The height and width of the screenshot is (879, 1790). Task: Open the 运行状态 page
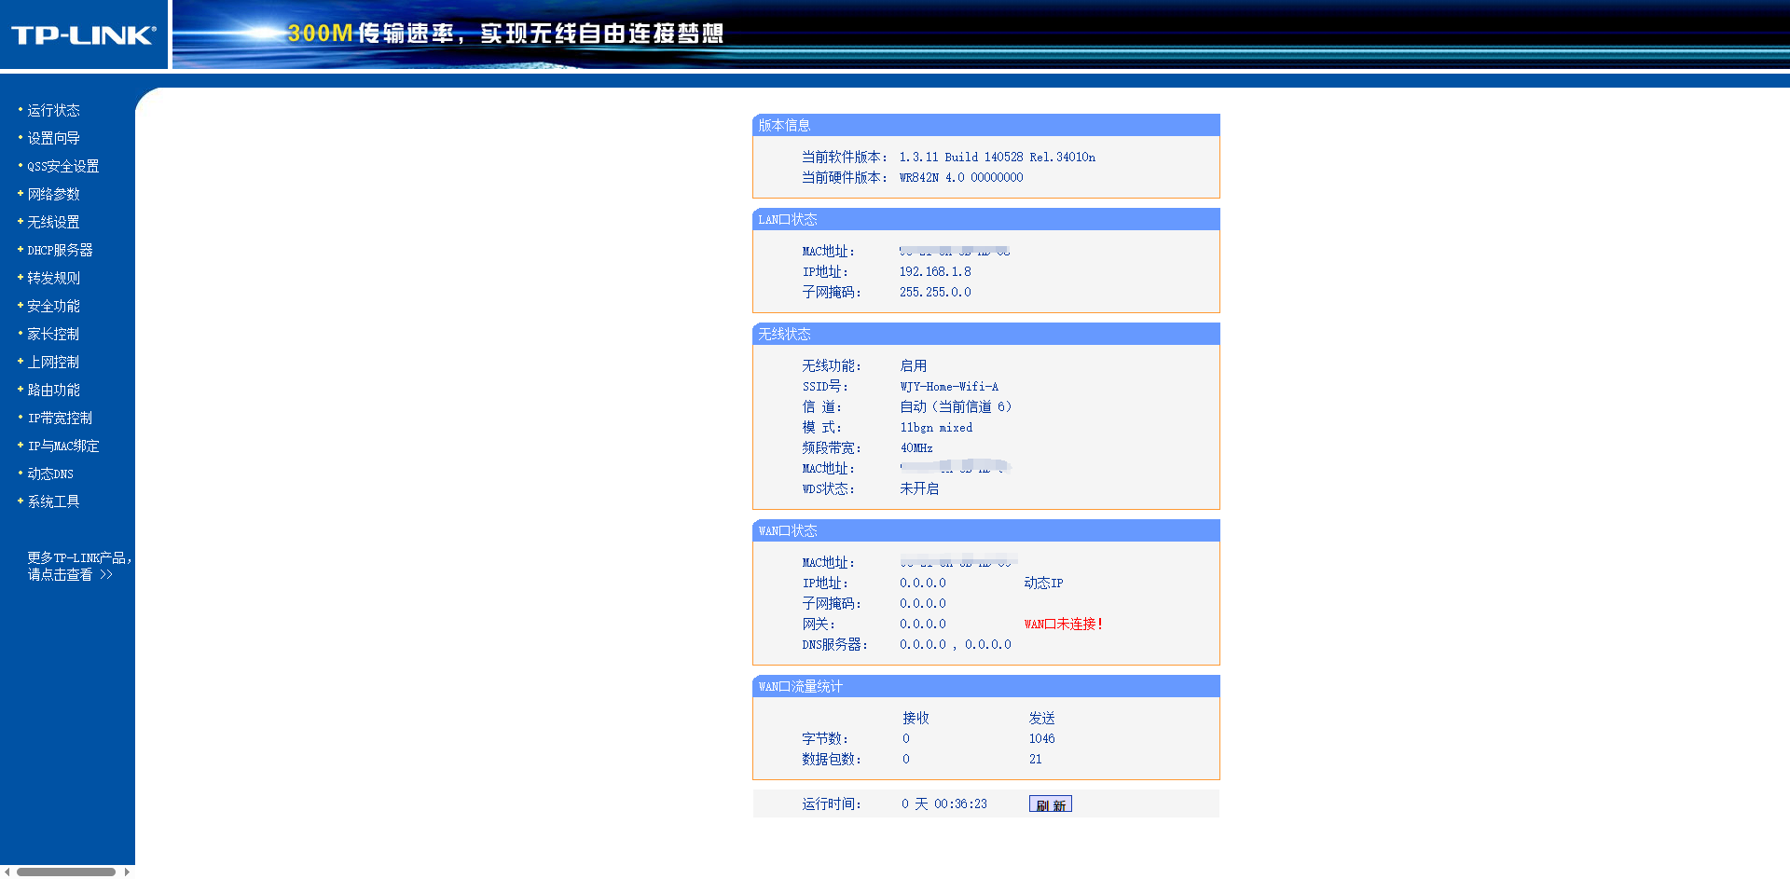pos(53,110)
